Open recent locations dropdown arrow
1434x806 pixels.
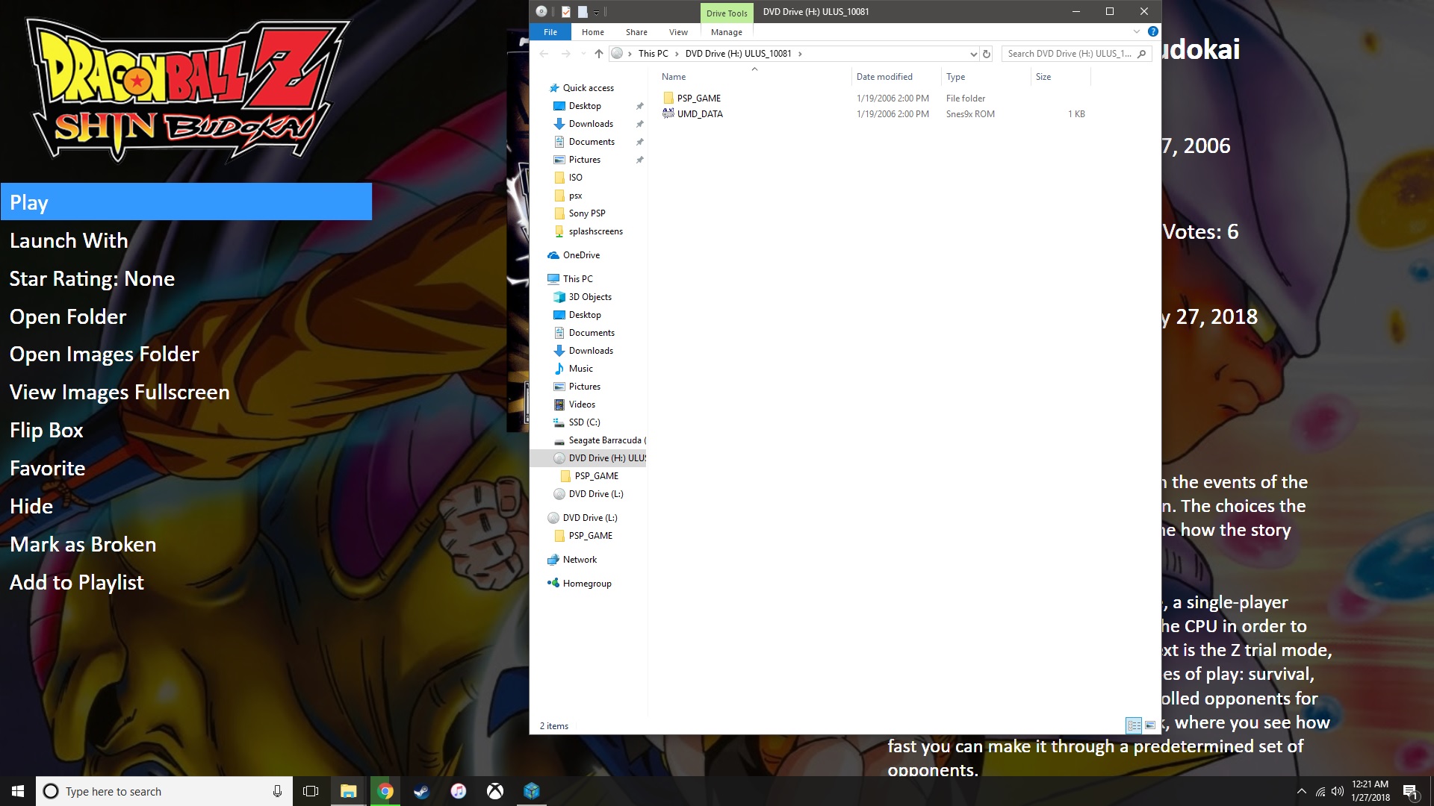pyautogui.click(x=583, y=54)
